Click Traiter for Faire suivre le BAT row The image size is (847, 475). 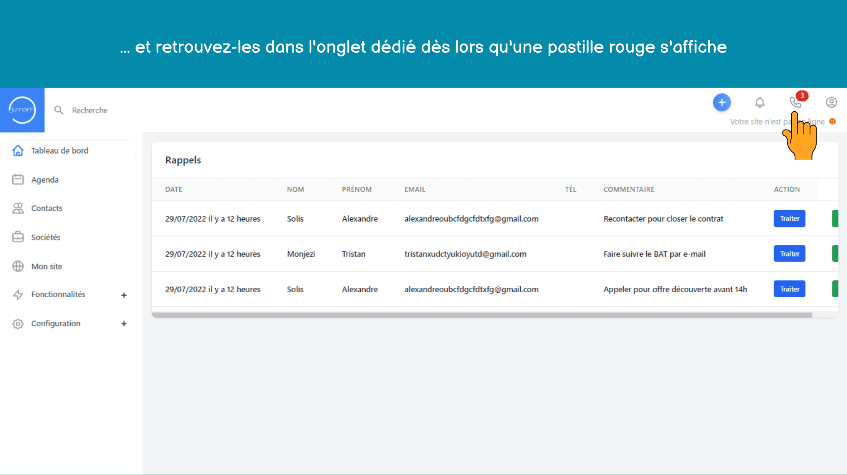click(x=789, y=254)
